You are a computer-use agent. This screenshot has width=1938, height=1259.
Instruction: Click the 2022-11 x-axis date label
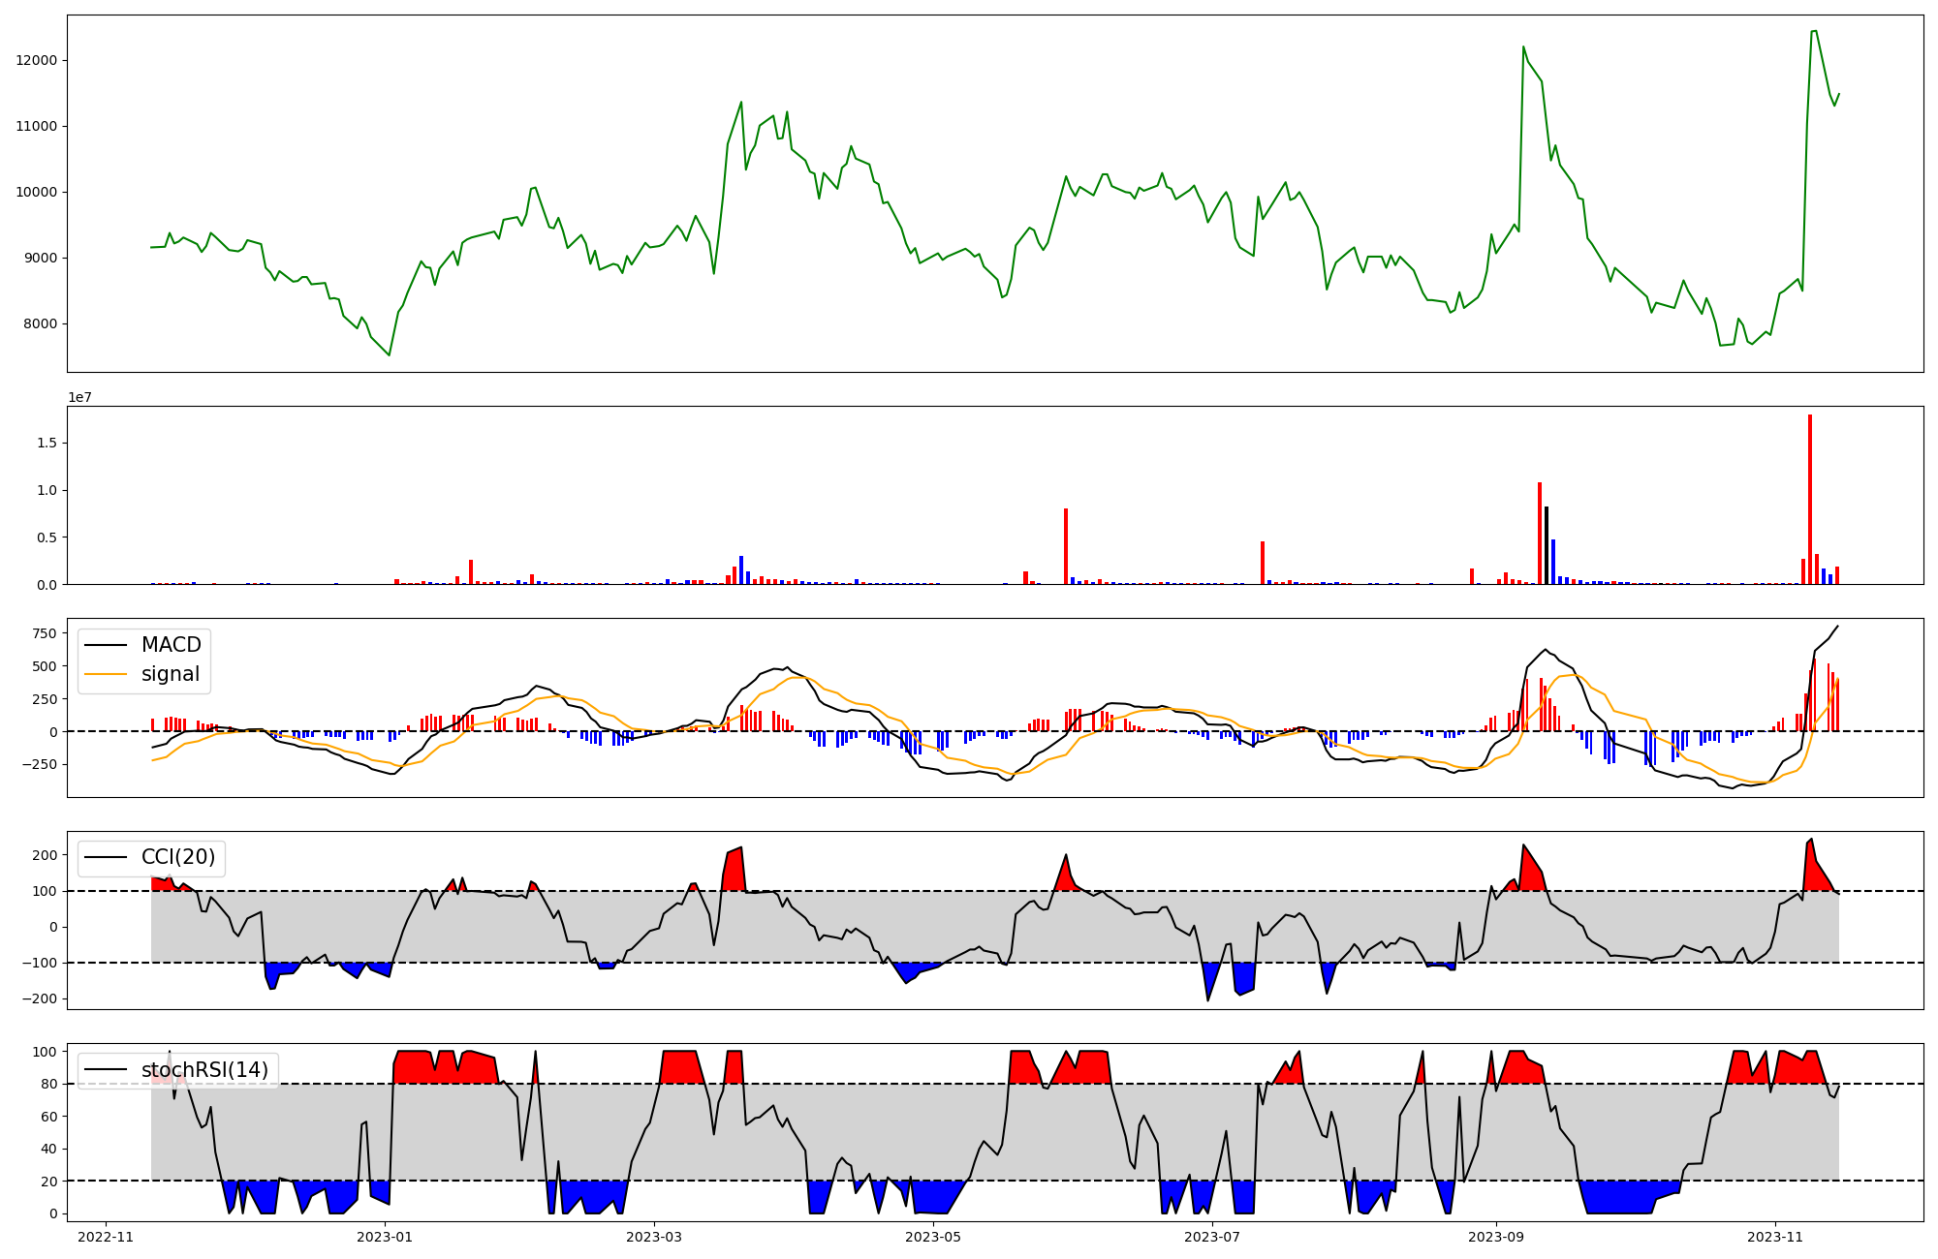105,1237
